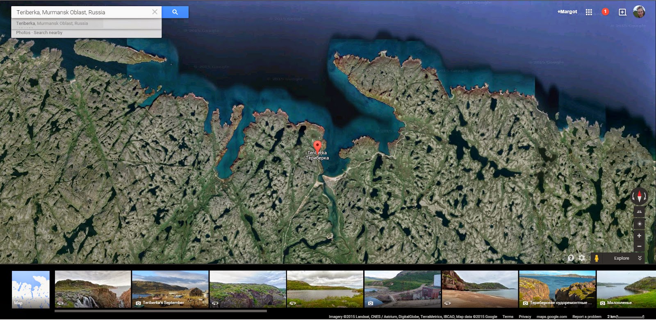Open the Photos link under the search box
656x320 pixels.
pos(23,33)
